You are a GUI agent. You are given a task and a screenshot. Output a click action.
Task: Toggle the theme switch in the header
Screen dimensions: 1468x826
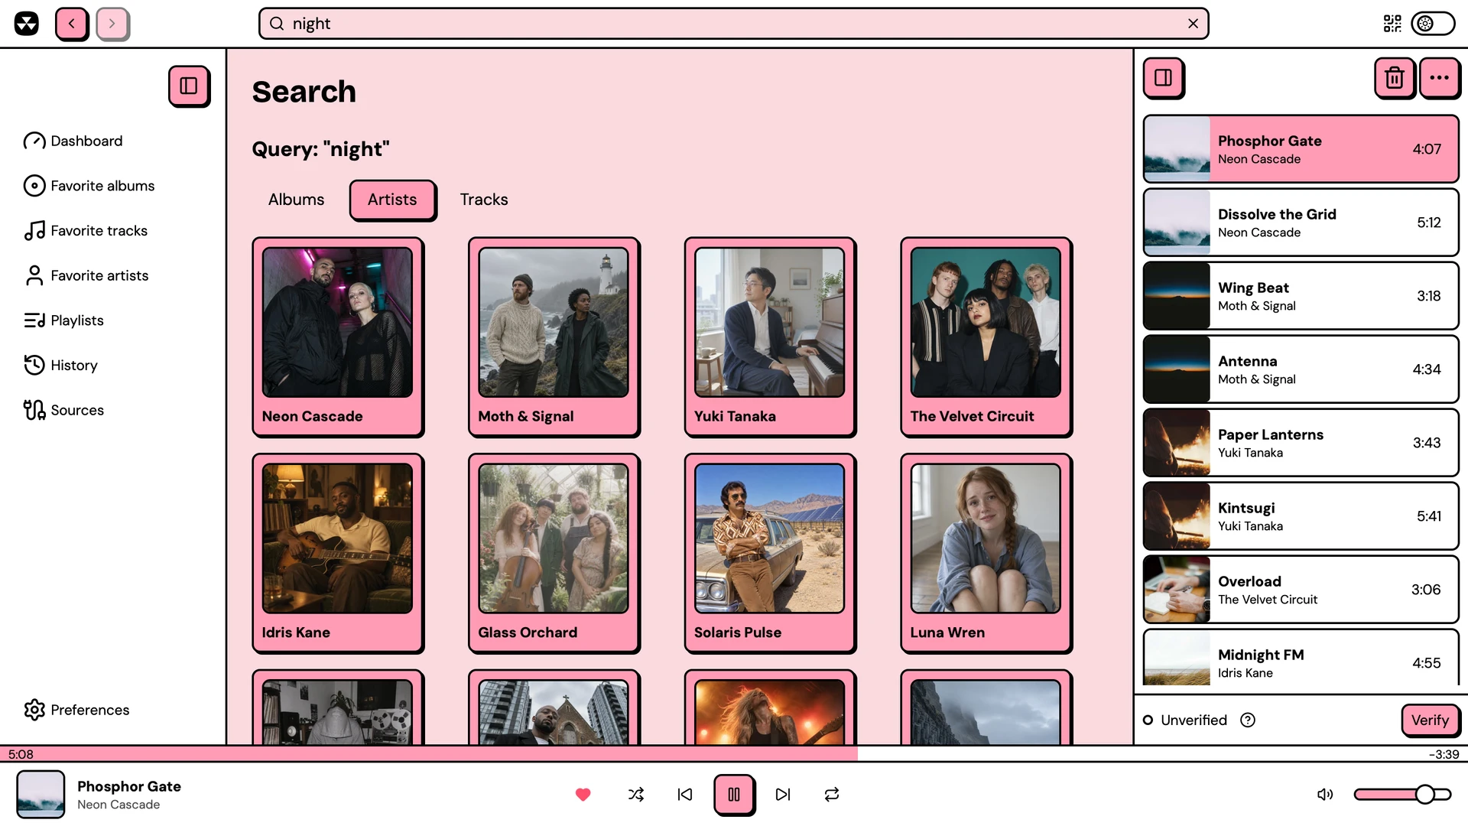pos(1433,24)
